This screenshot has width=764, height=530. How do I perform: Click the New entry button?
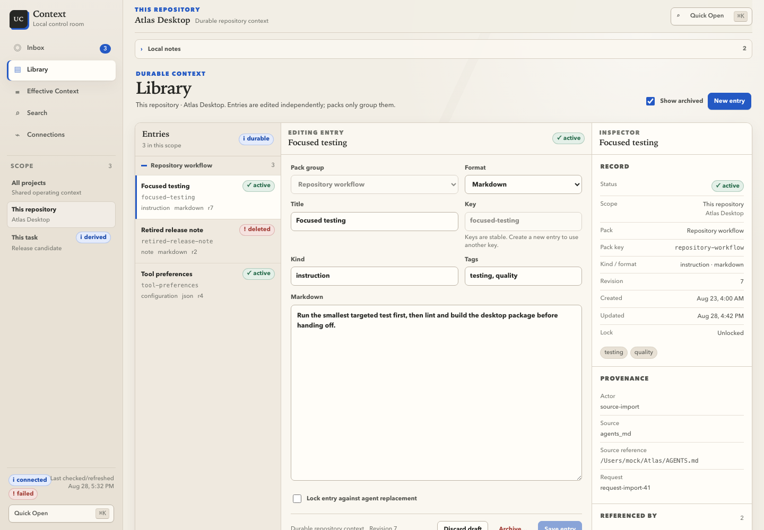(729, 101)
